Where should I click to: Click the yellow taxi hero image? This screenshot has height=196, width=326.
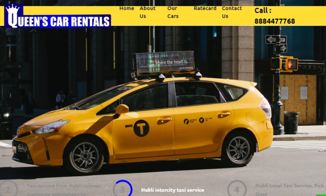[x=163, y=102]
